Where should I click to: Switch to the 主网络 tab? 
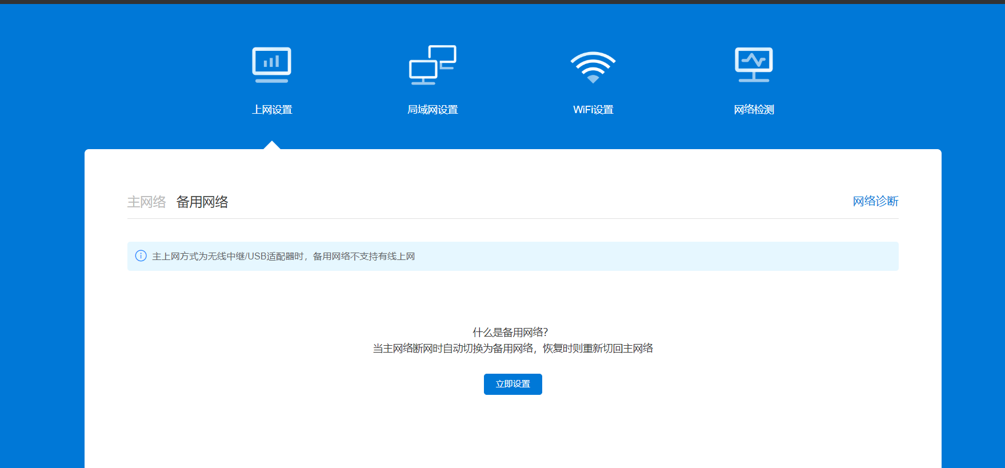tap(146, 202)
